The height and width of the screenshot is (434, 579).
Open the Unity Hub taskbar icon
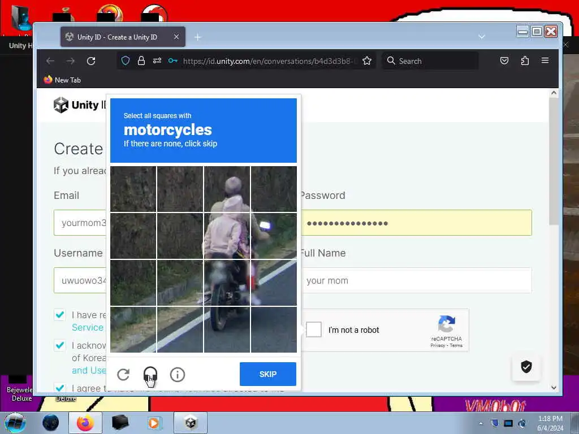click(x=191, y=423)
